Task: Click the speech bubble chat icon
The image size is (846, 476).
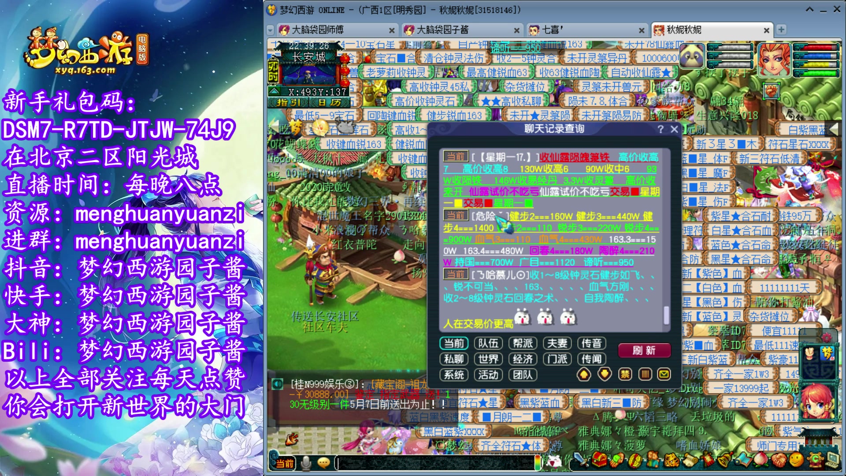Action: click(324, 463)
